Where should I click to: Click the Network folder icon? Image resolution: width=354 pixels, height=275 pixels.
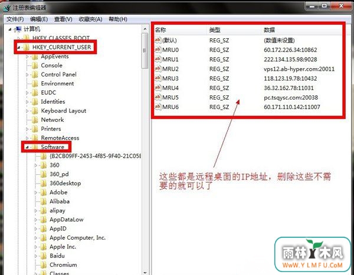(35, 120)
